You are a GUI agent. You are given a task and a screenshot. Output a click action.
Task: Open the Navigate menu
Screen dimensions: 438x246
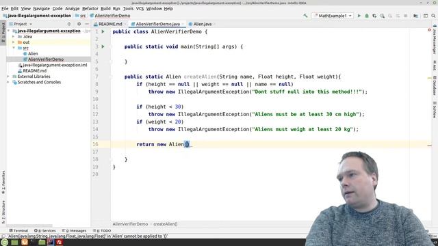[x=41, y=9]
